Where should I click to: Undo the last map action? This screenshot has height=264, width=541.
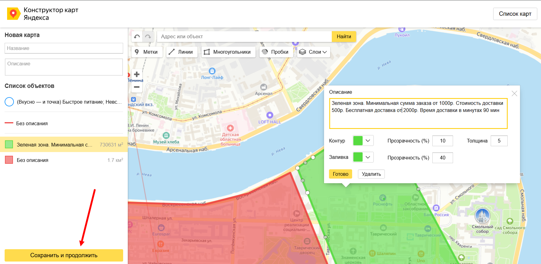(x=137, y=37)
